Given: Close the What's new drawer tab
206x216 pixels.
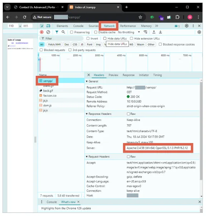Looking at the screenshot, I should [78, 202].
